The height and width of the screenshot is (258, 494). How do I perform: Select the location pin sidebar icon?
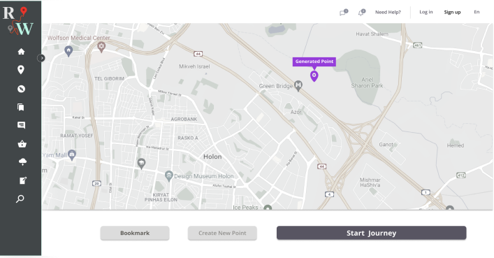(x=21, y=70)
